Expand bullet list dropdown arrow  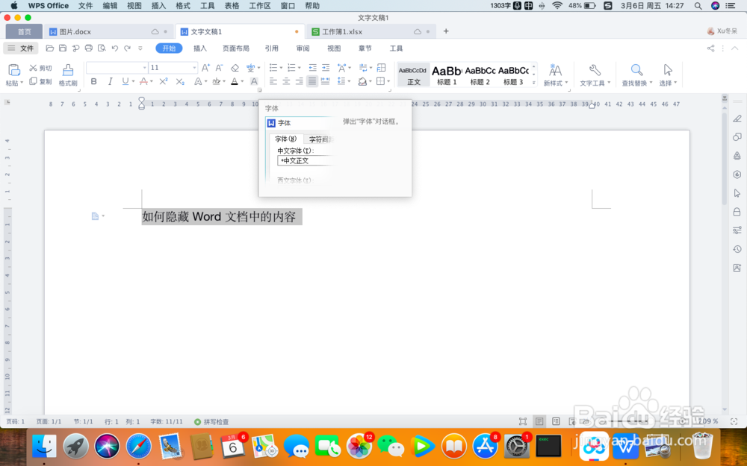pyautogui.click(x=281, y=68)
